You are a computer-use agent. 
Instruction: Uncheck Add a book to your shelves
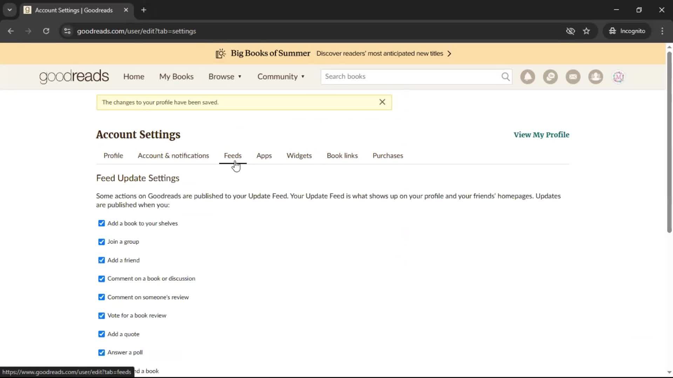click(x=102, y=223)
